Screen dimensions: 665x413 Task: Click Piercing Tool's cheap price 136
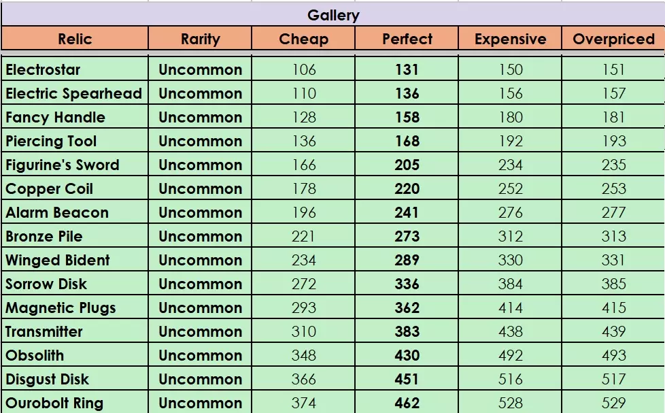(303, 141)
